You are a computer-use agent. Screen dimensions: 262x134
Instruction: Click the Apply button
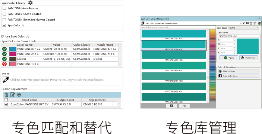(x=229, y=58)
